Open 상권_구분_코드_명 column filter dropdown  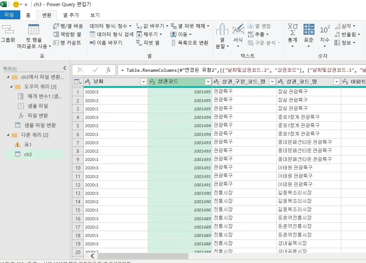[x=272, y=82]
